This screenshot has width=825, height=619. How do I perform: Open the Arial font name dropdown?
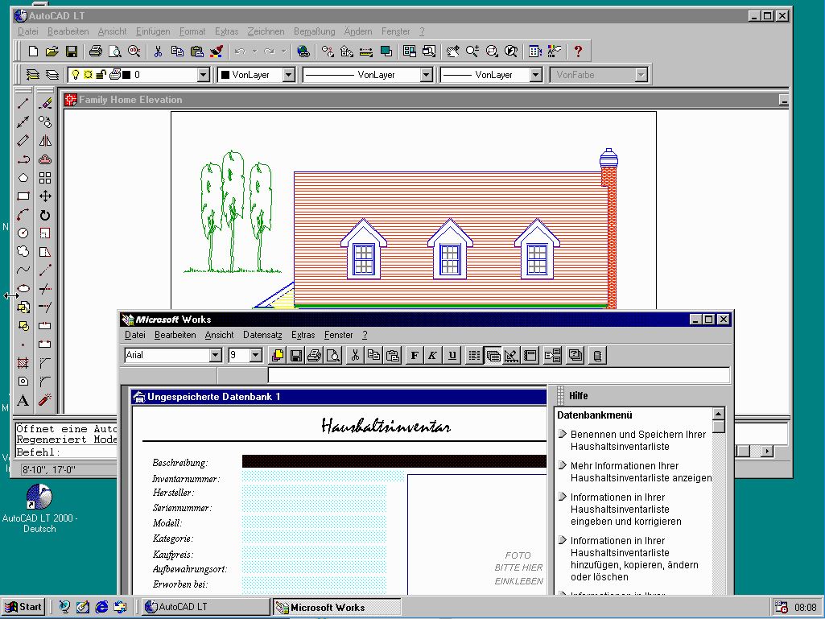(215, 355)
